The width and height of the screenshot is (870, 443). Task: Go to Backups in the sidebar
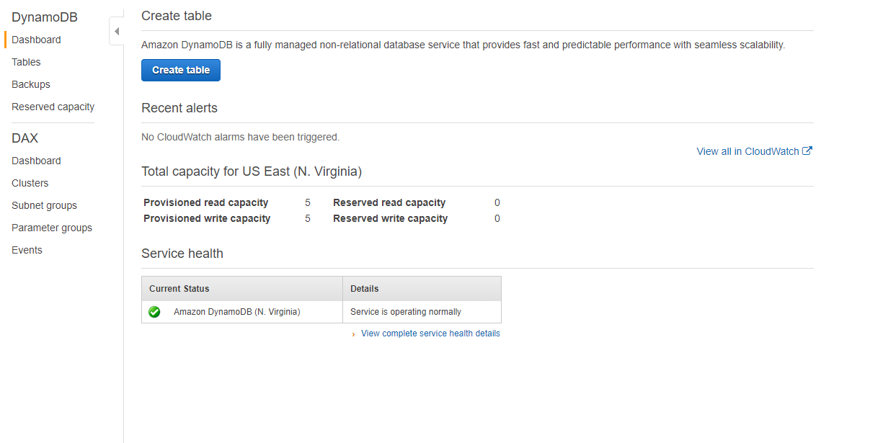pos(31,84)
